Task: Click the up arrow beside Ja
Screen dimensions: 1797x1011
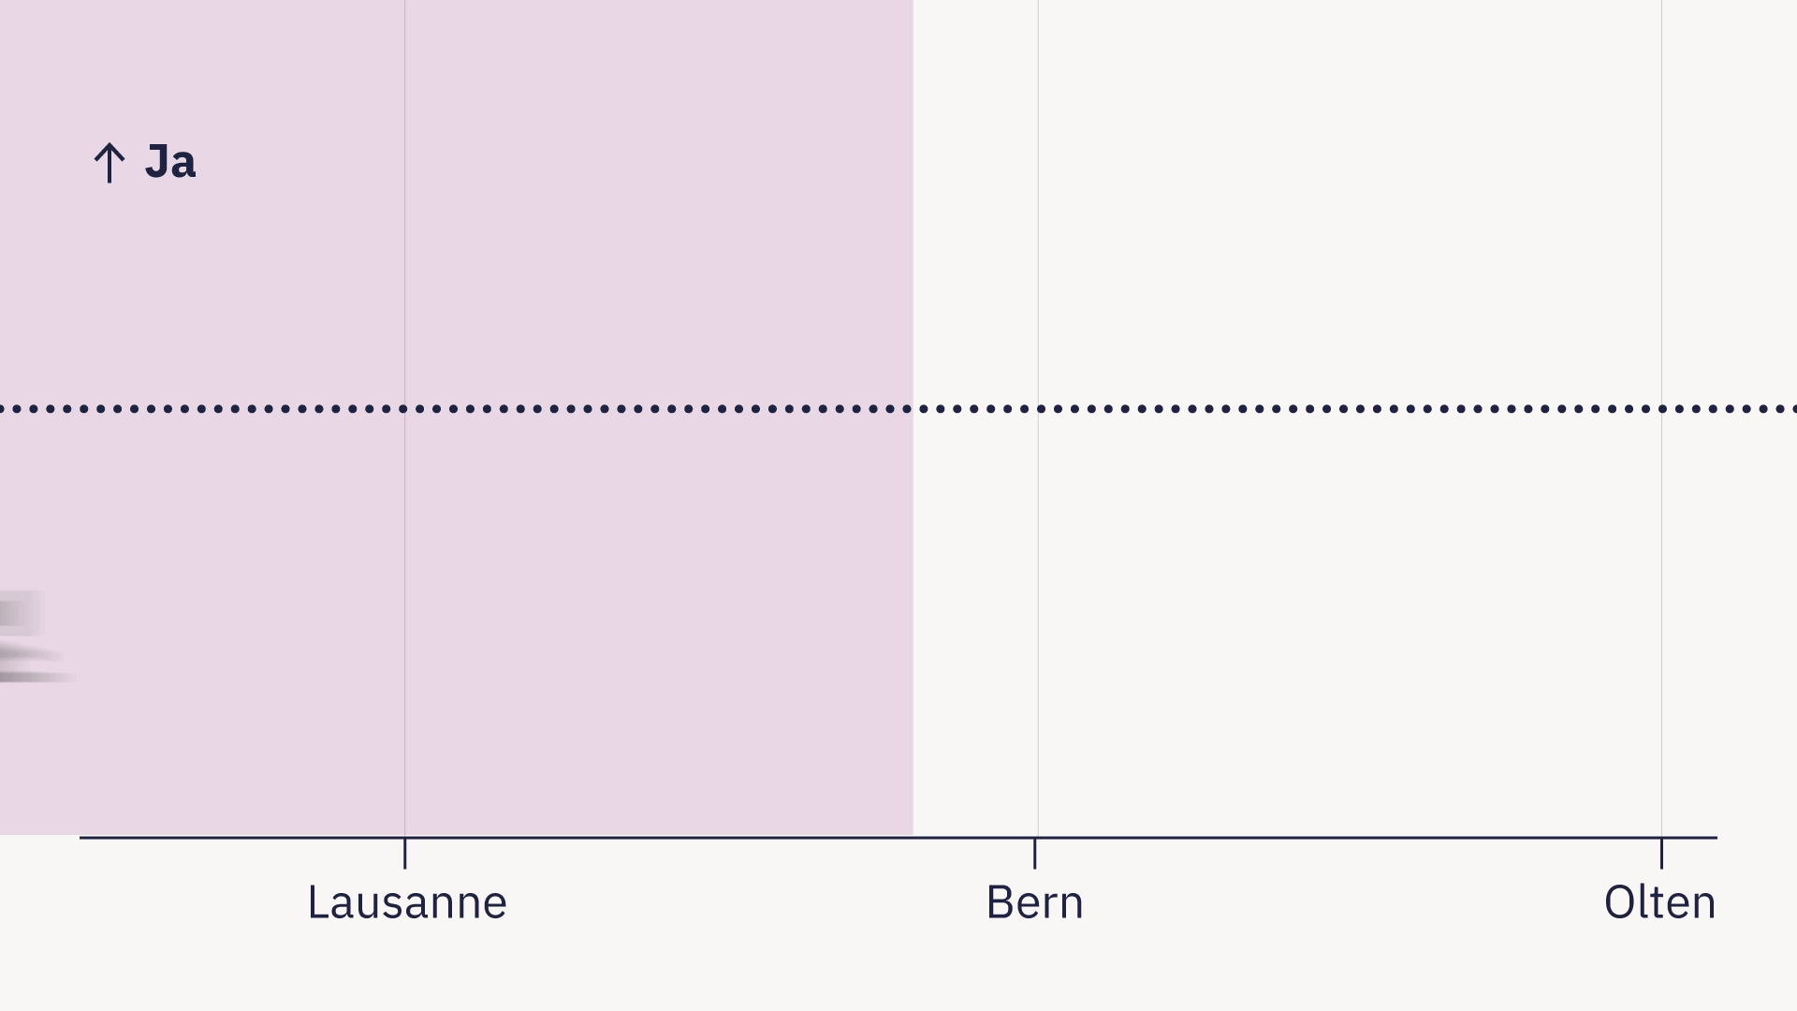Action: (110, 163)
